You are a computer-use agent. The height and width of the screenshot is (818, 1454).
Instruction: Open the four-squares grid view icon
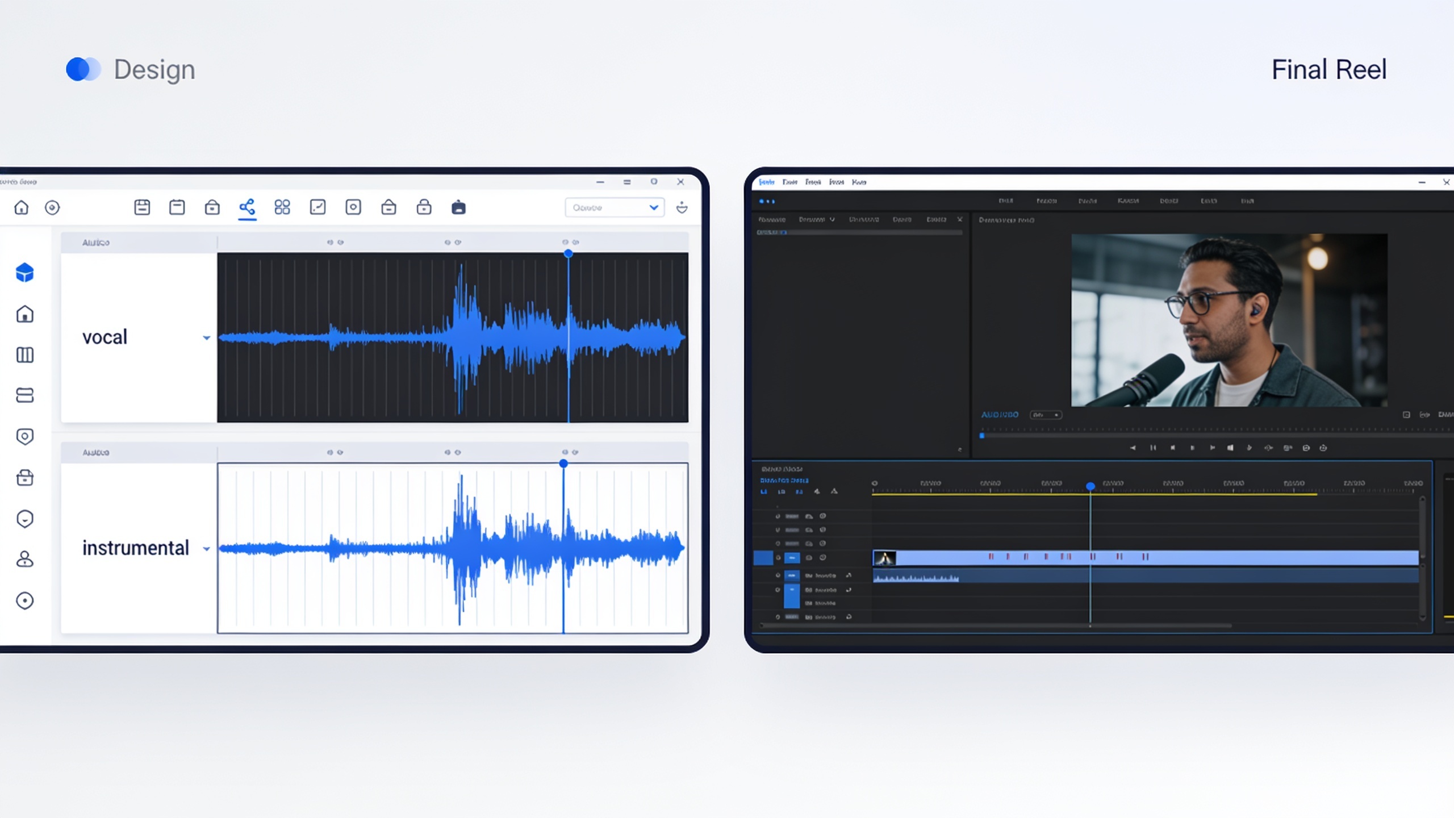282,207
